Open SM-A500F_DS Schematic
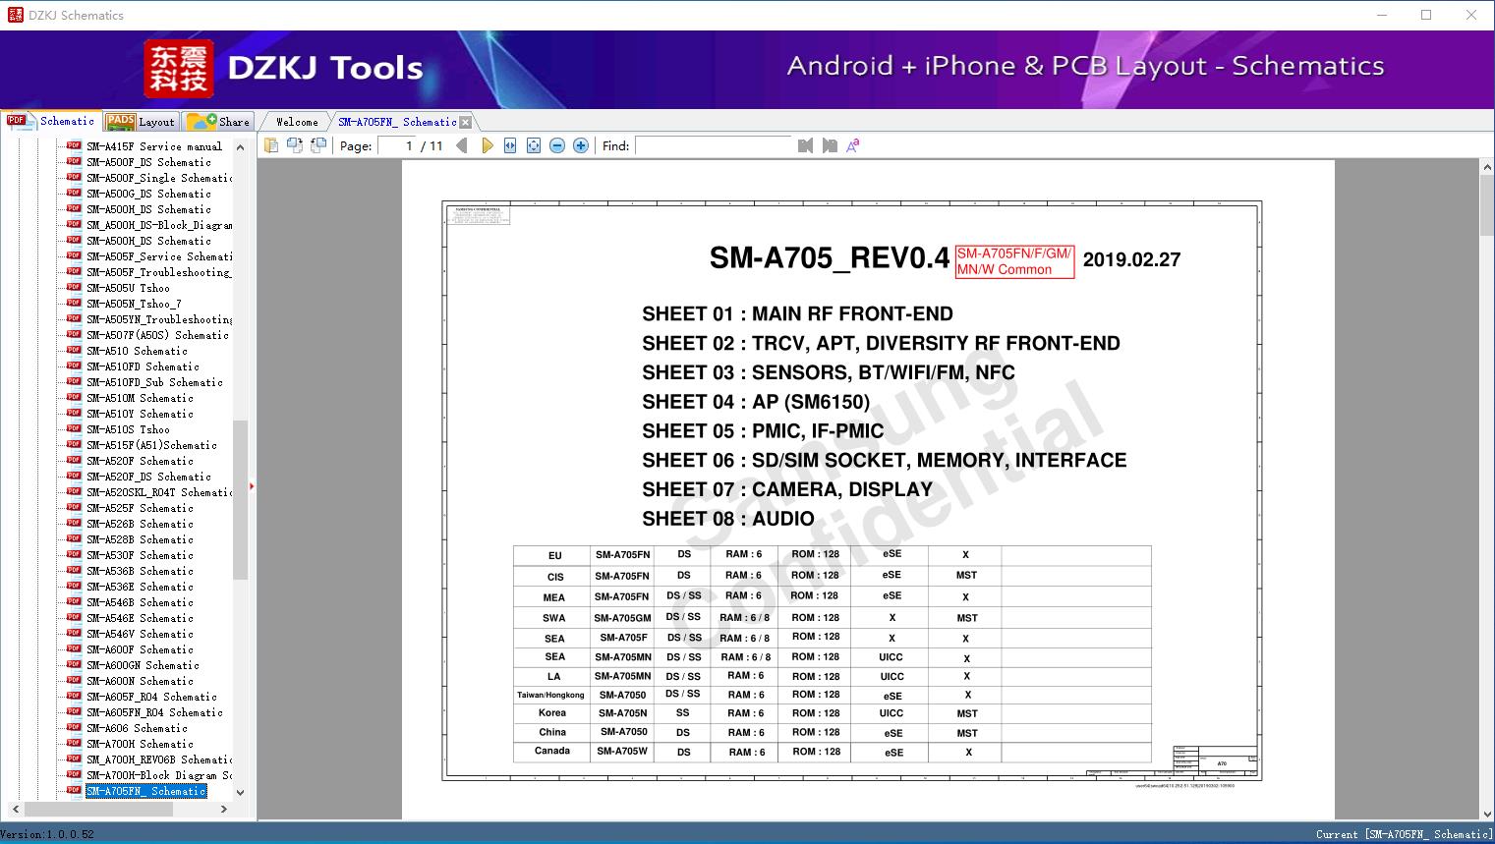Viewport: 1495px width, 844px height. point(148,162)
